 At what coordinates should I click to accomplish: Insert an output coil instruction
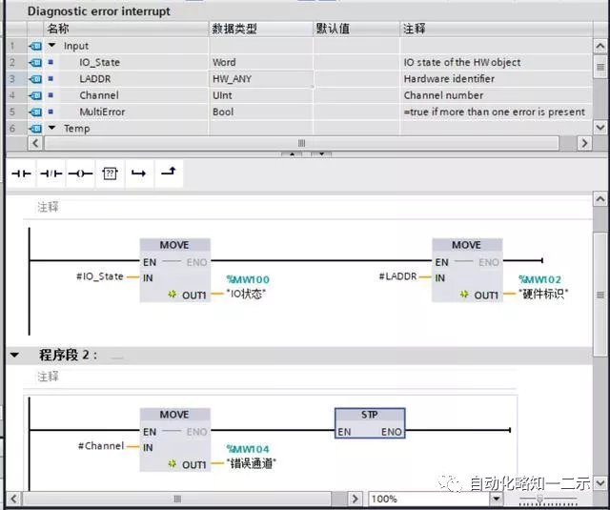click(80, 174)
